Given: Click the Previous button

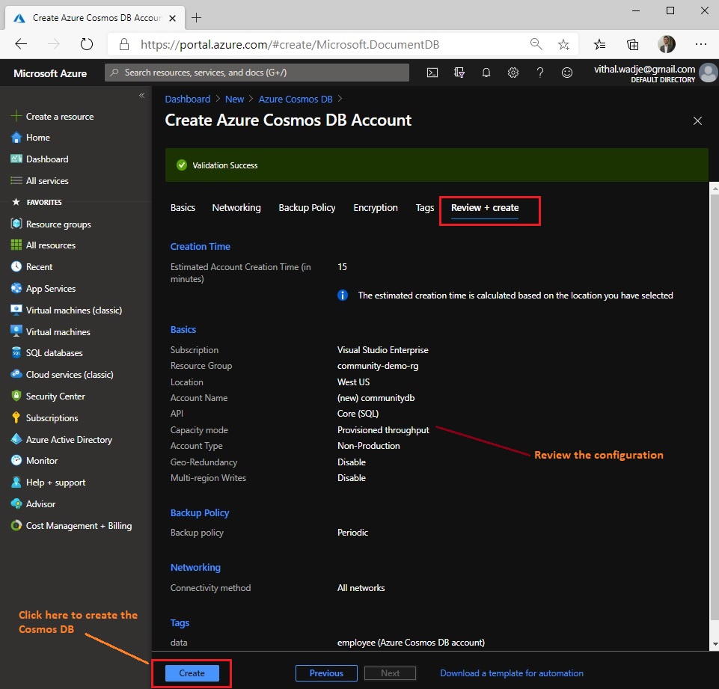Looking at the screenshot, I should pos(326,673).
